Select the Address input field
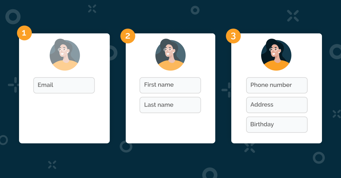This screenshot has height=178, width=341. (277, 105)
